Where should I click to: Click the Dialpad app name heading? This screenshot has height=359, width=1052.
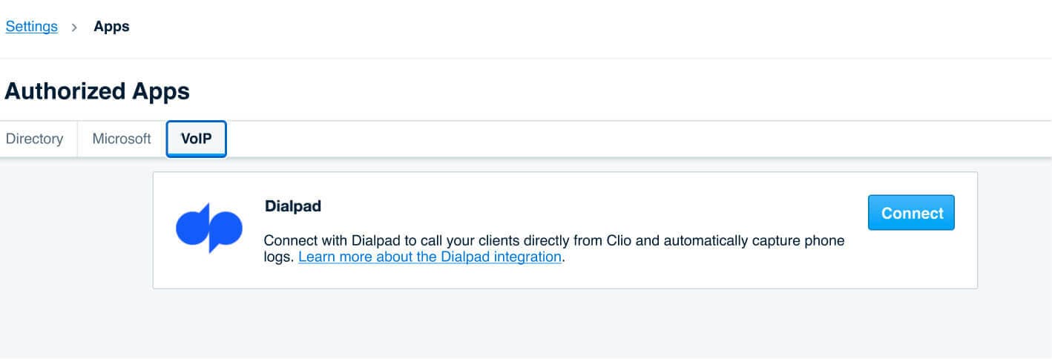pyautogui.click(x=292, y=206)
